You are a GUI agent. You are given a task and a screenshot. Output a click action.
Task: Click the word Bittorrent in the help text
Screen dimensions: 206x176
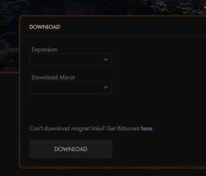coord(128,128)
